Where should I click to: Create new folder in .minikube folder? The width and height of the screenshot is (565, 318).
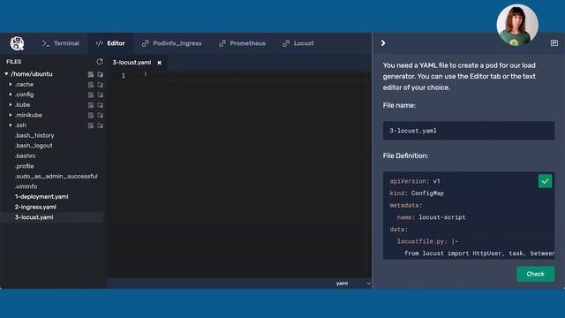click(100, 116)
